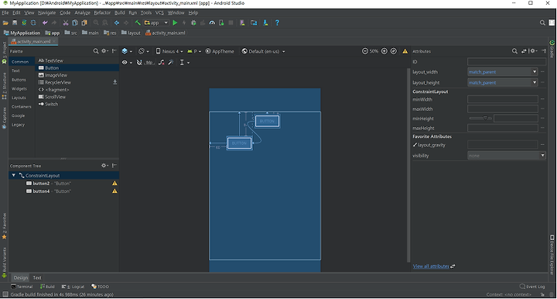Toggle all attributes view arrows icon
Viewport: 557px width, 299px height.
pyautogui.click(x=524, y=51)
